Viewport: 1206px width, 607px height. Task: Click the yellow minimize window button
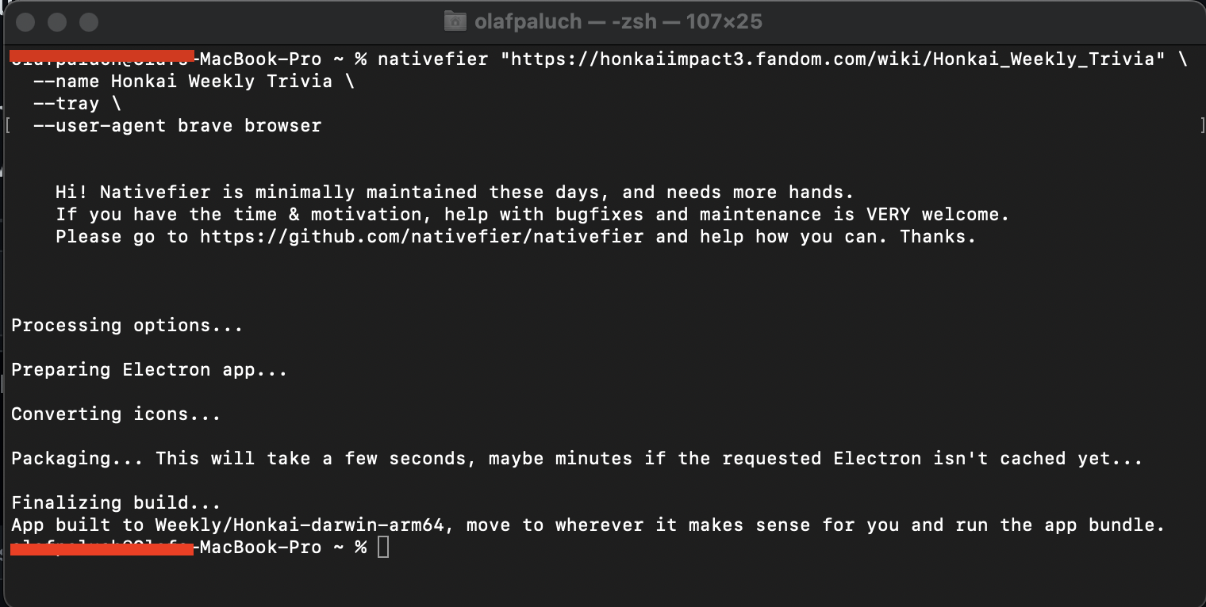(x=56, y=22)
